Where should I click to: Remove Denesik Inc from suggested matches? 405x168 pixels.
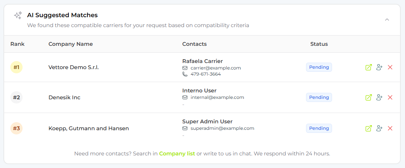coord(390,97)
